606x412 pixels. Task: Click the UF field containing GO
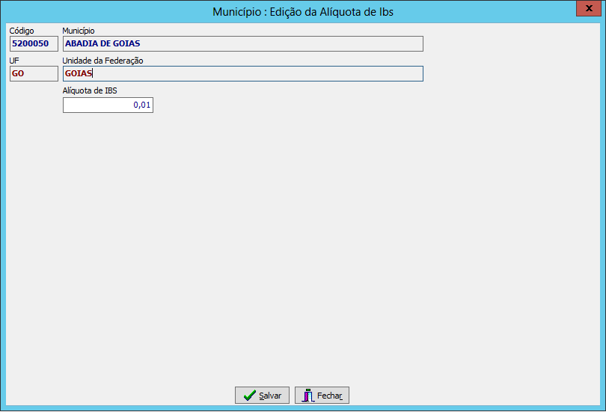click(33, 73)
